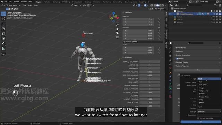Toggle the Deform checkbox

[x=177, y=59]
